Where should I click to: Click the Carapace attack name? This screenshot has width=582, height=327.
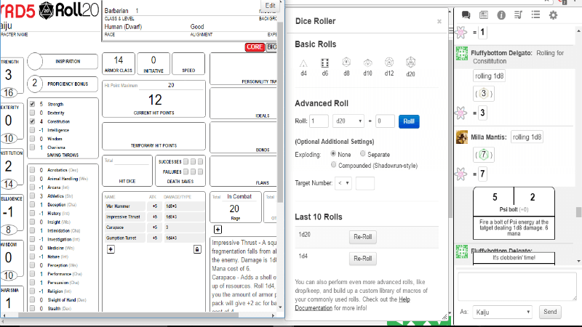tap(124, 227)
